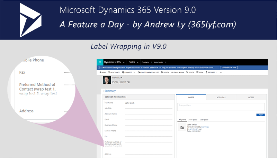
Task: Click the John Smith contact photo
Action: pos(107,80)
